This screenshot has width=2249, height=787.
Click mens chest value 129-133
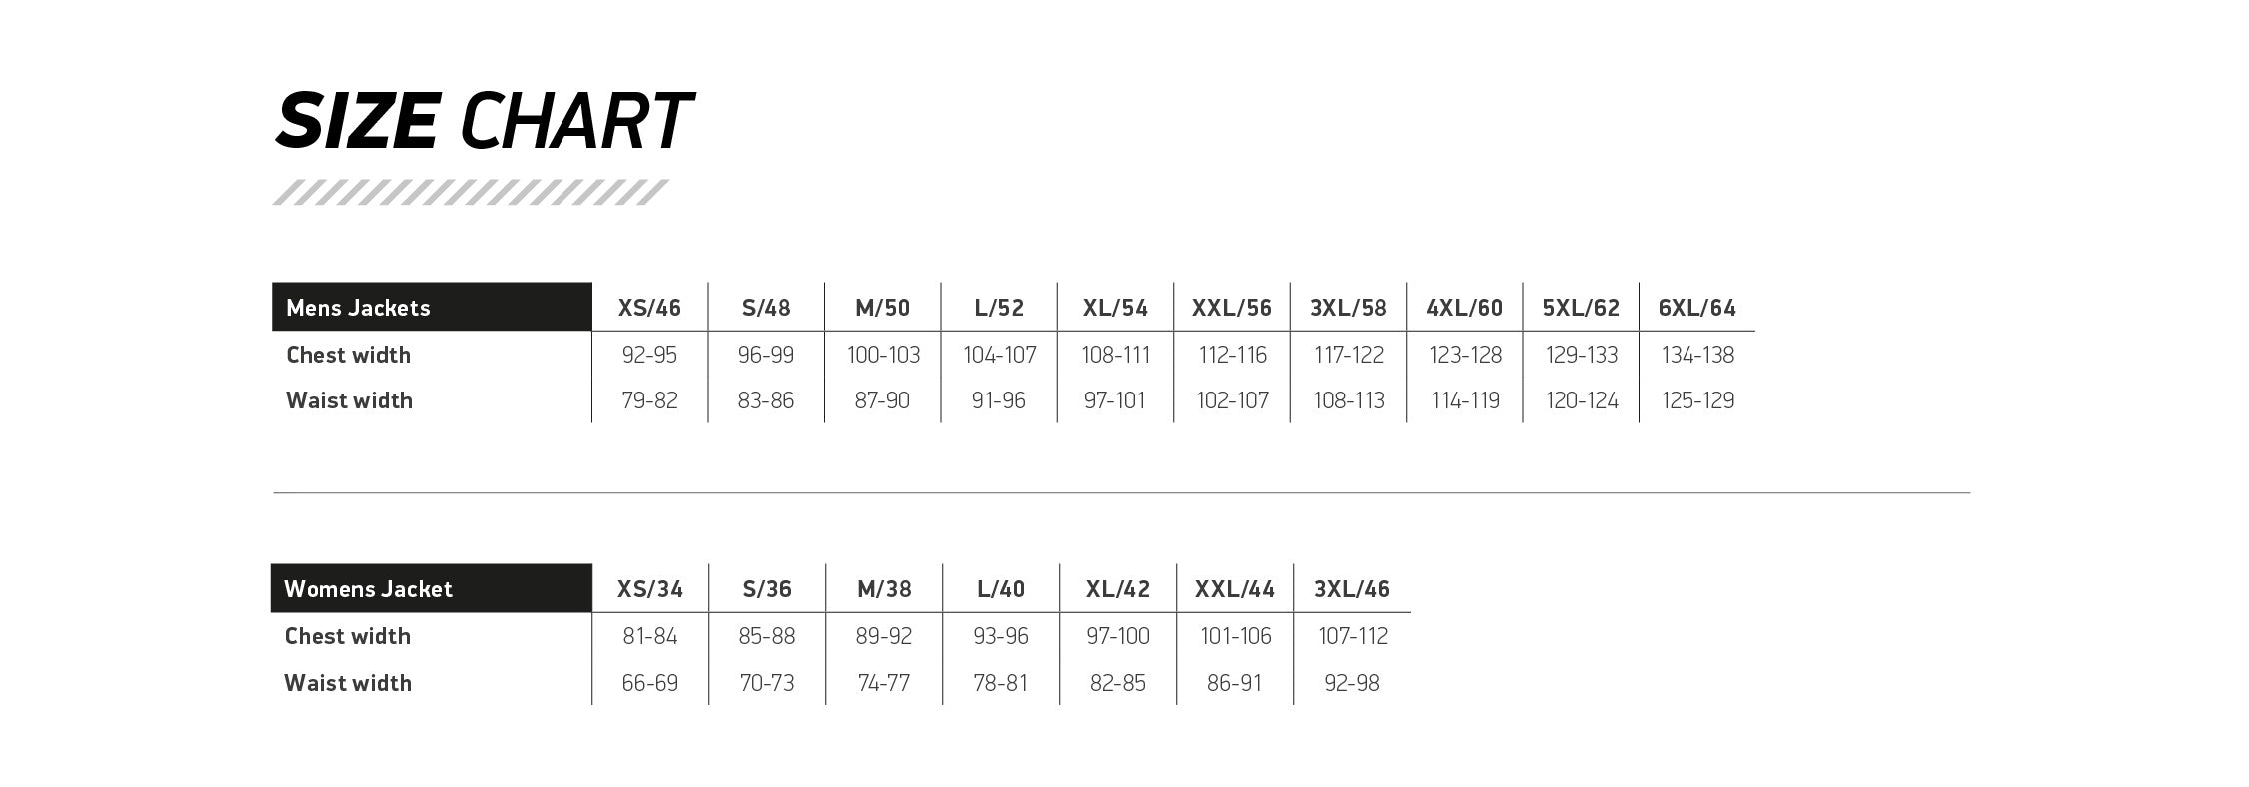click(1581, 355)
